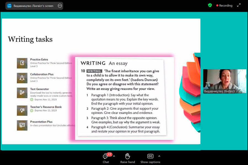The width and height of the screenshot is (248, 165).
Task: Open the Presentation Plus title link
Action: pos(41,122)
